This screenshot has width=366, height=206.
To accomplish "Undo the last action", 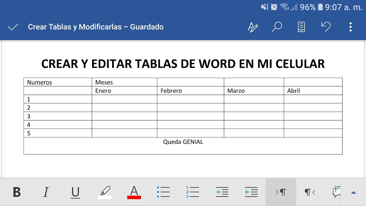I will (x=326, y=27).
